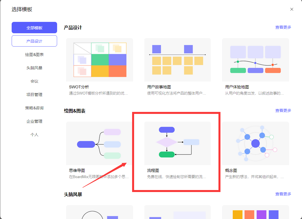Open the 头脑风暴 thumbnail with colored squares

click(x=255, y=212)
